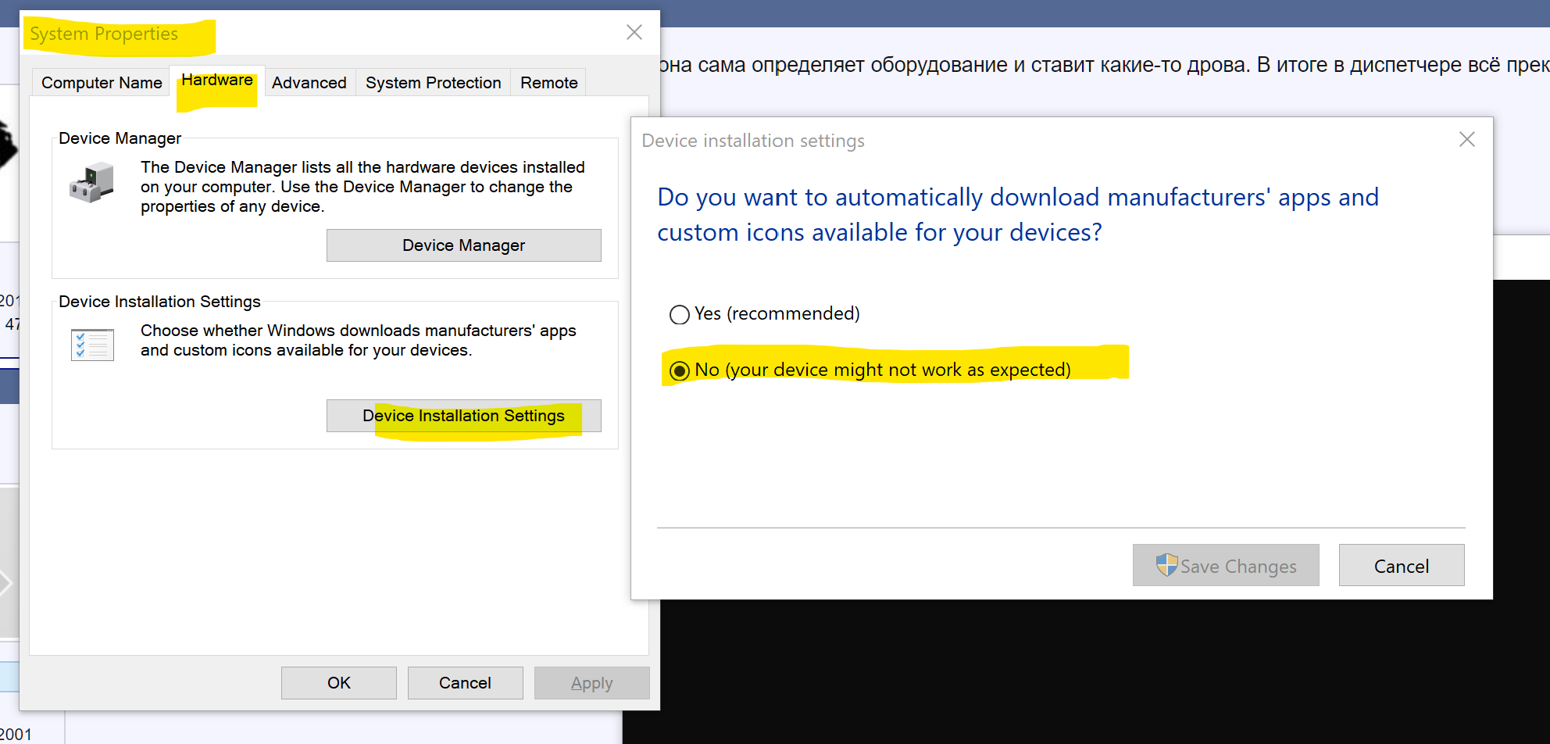This screenshot has width=1550, height=744.
Task: Click the Device Manager hardware icon
Action: point(91,182)
